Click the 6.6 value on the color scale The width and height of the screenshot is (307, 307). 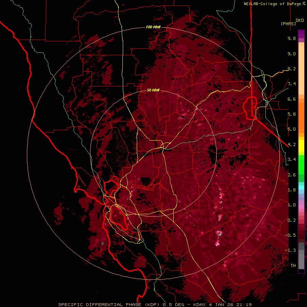coord(292,99)
